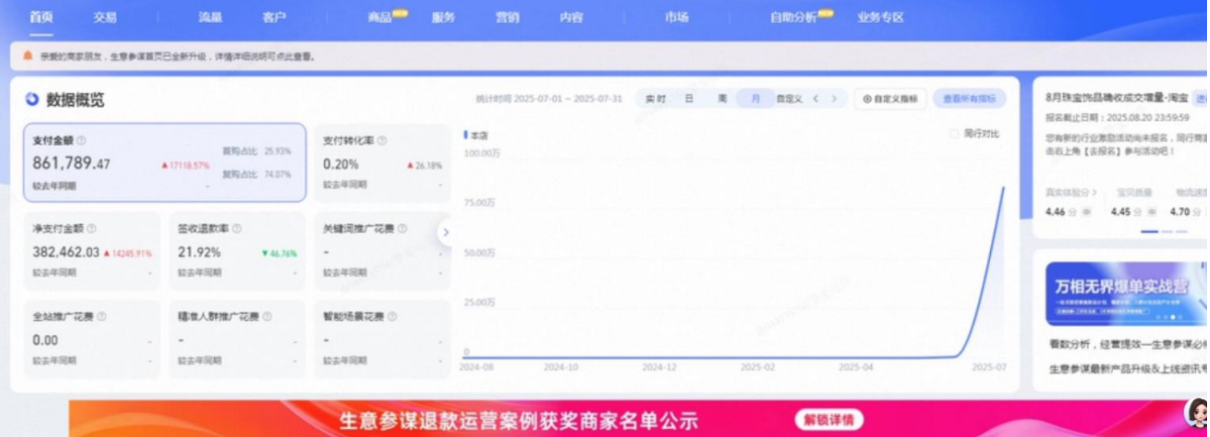1210x437 pixels.
Task: Switch time range to 周
Action: pyautogui.click(x=722, y=99)
